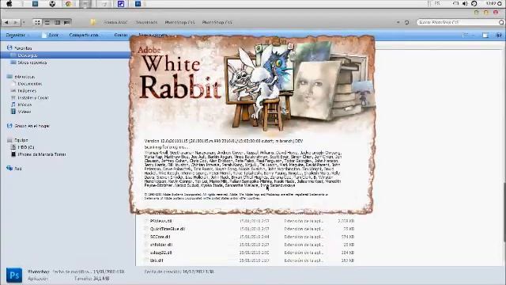Image resolution: width=506 pixels, height=285 pixels.
Task: Select Favoritos in the sidebar
Action: tap(23, 47)
